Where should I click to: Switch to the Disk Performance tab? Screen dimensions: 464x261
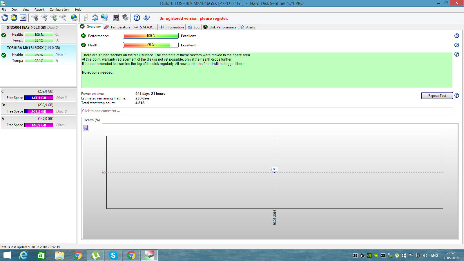(220, 27)
